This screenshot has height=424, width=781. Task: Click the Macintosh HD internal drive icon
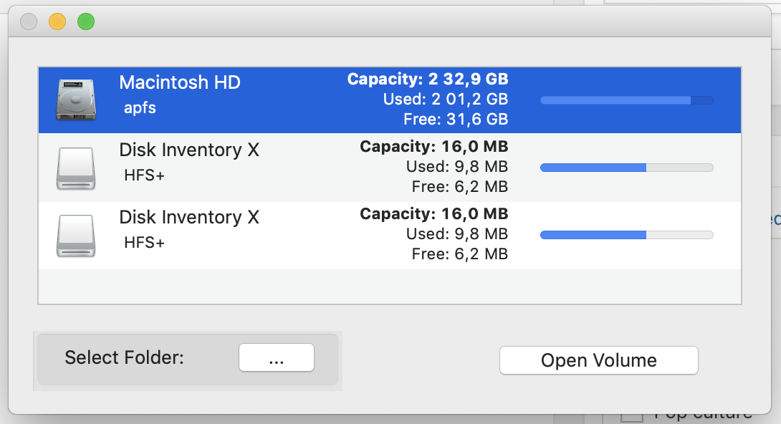point(76,100)
